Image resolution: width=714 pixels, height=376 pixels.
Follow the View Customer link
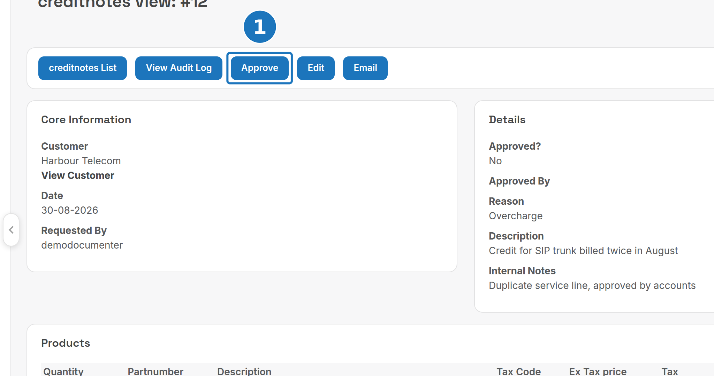(x=78, y=175)
